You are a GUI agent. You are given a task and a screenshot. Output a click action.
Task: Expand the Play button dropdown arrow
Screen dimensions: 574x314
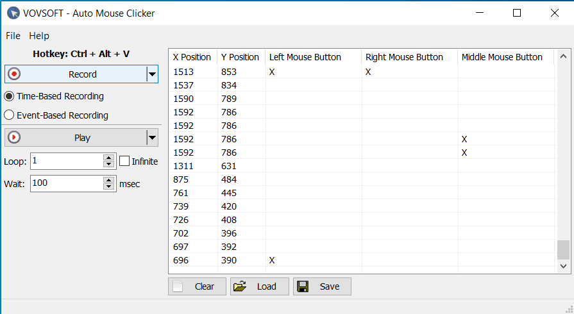[x=152, y=138]
